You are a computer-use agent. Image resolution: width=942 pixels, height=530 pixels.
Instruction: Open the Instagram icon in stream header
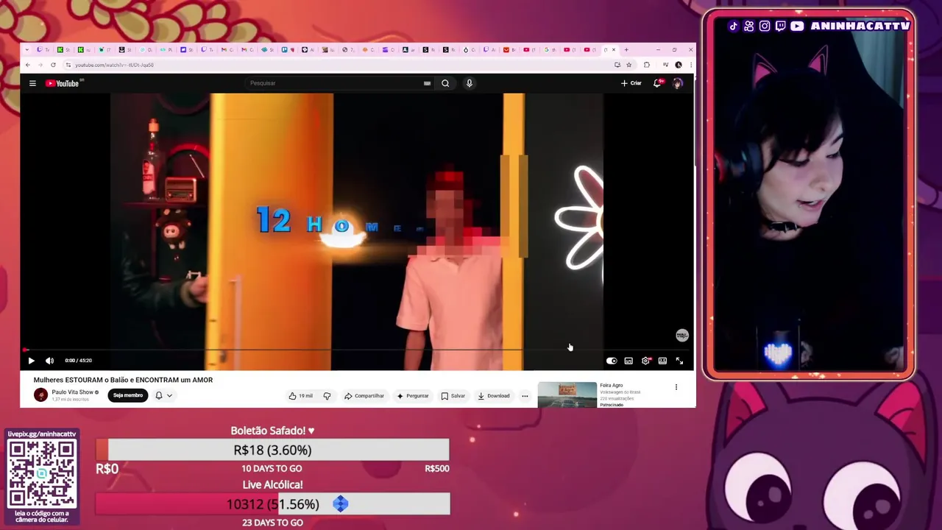point(765,26)
